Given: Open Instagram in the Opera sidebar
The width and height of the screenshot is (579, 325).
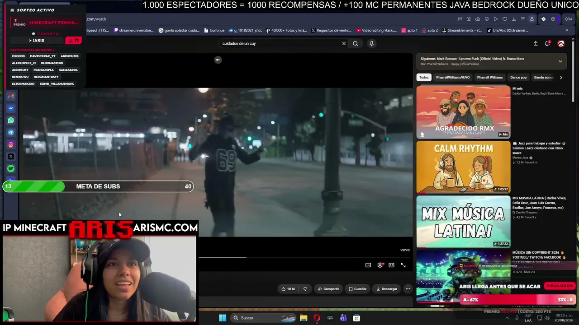Looking at the screenshot, I should pyautogui.click(x=11, y=145).
